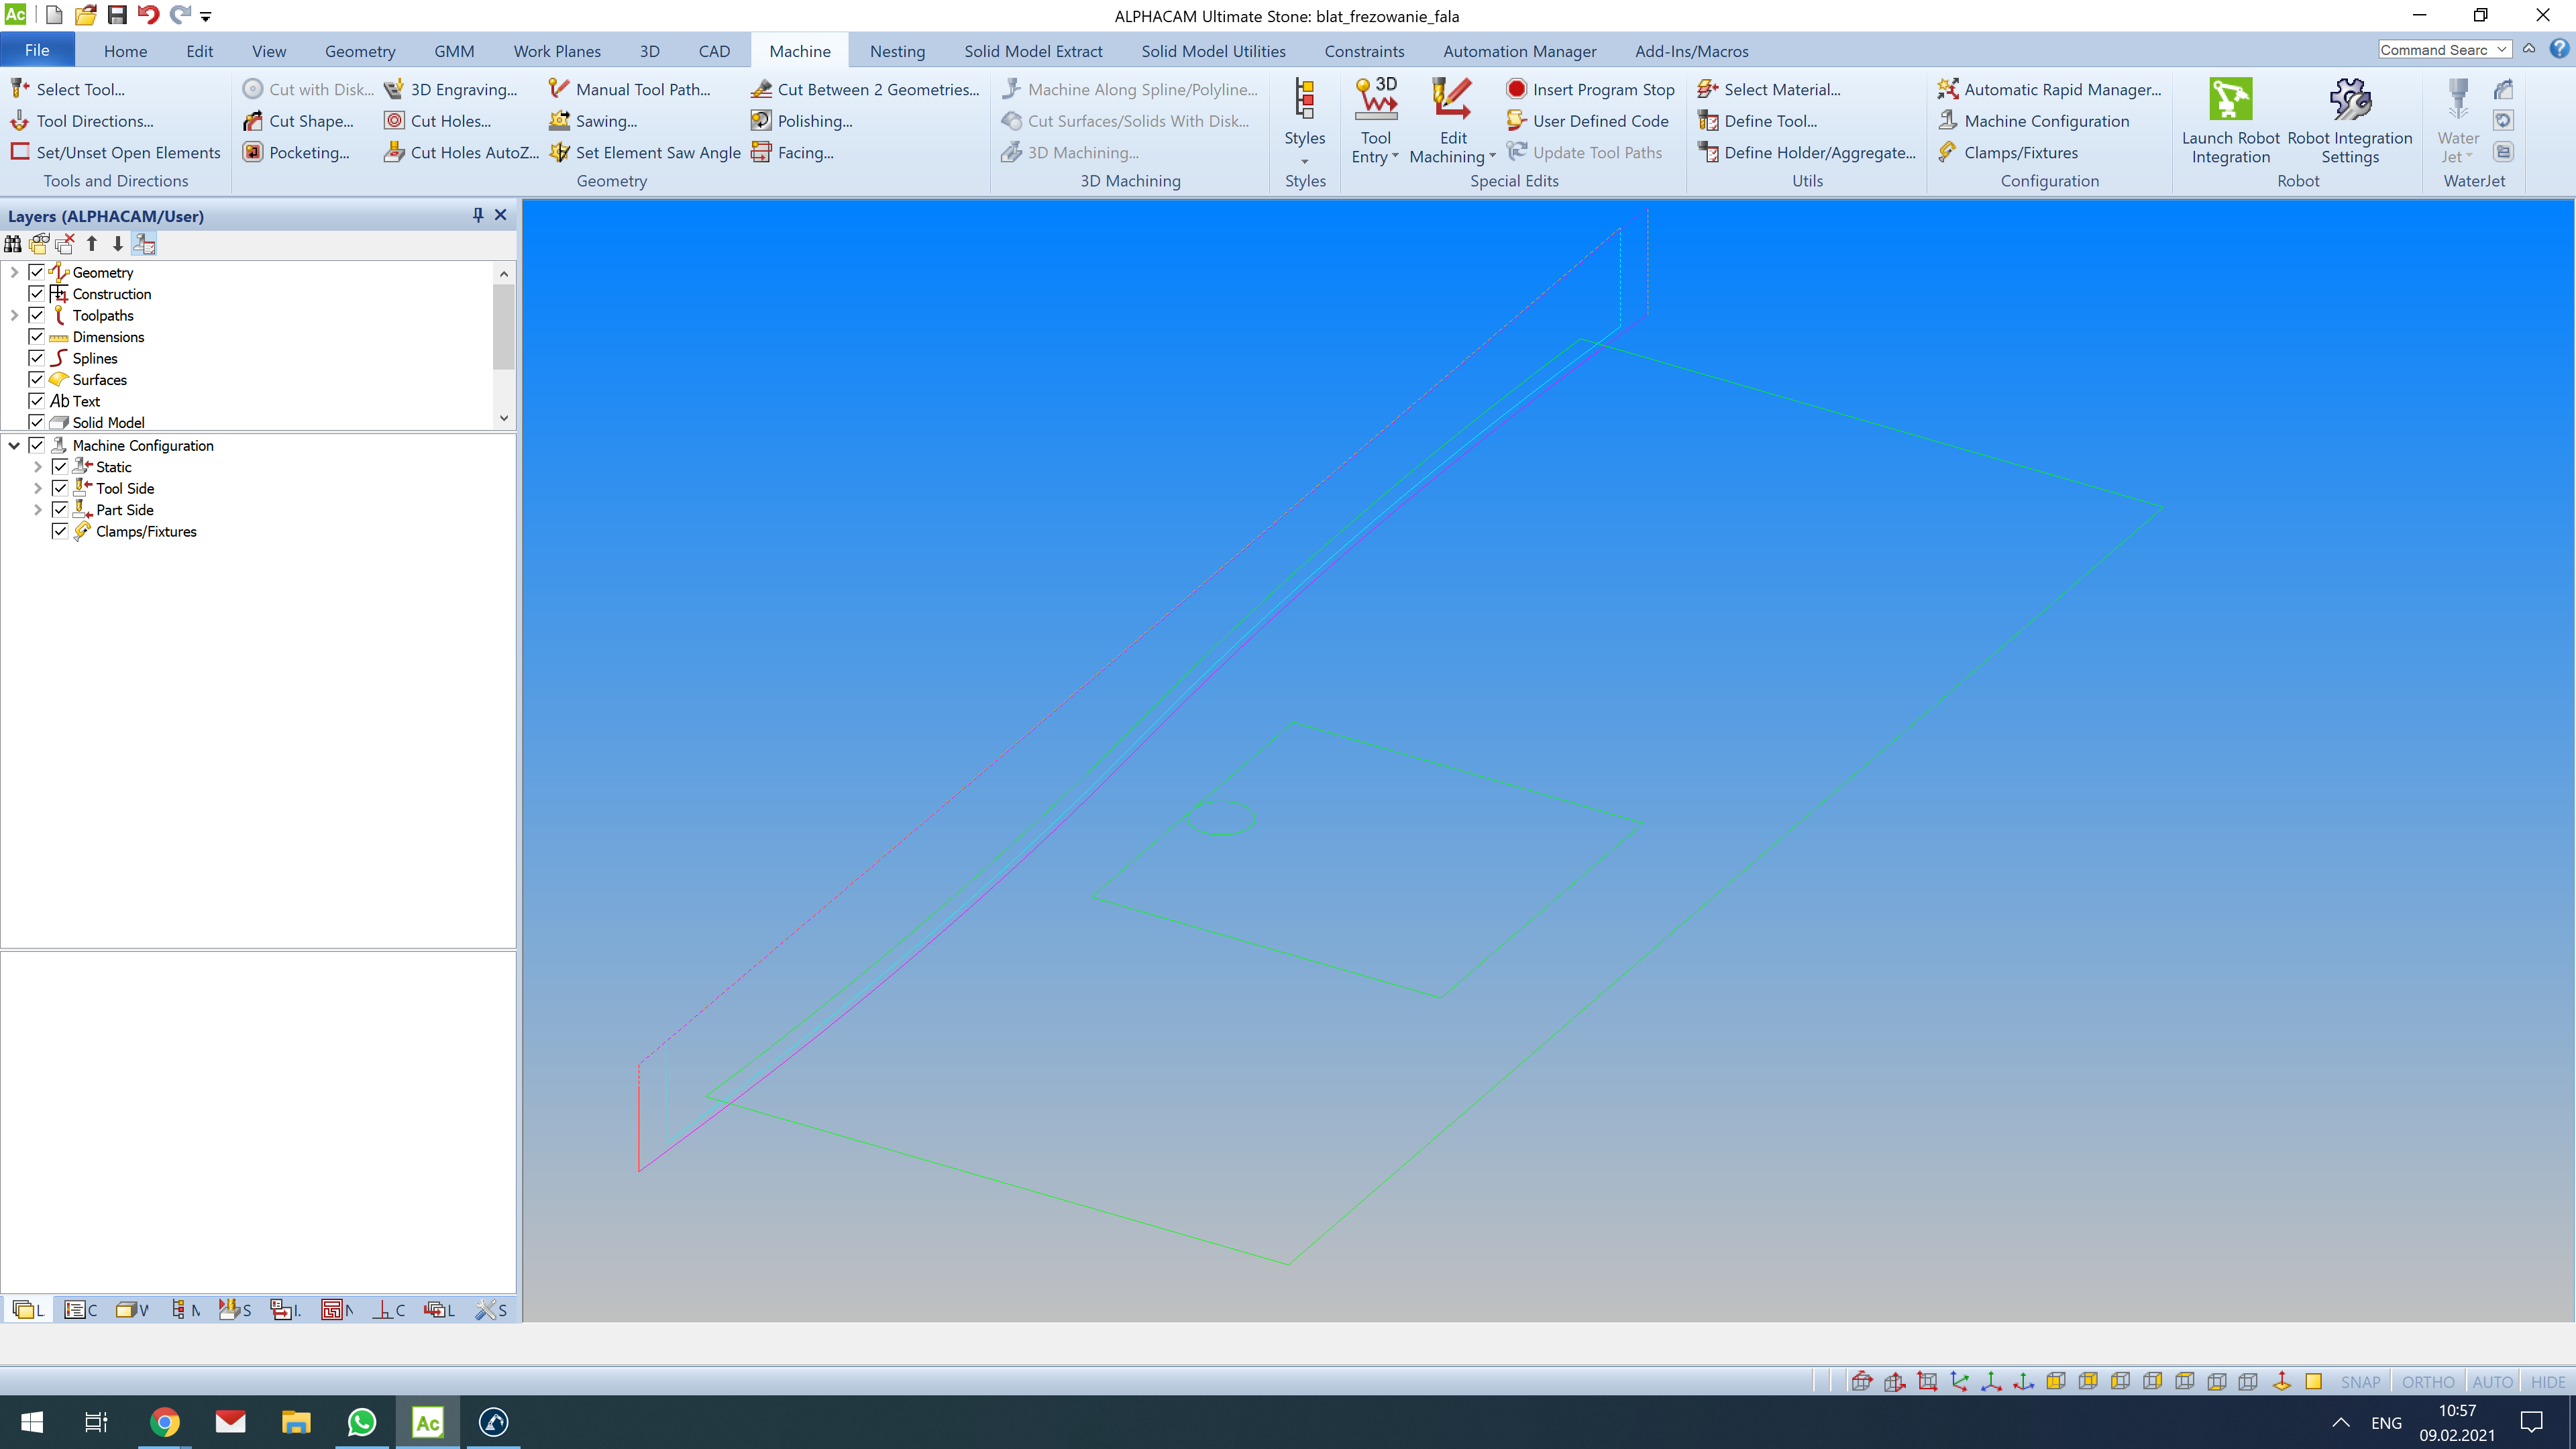Uncheck the Toolpaths layer checkbox
2576x1449 pixels.
click(x=37, y=315)
